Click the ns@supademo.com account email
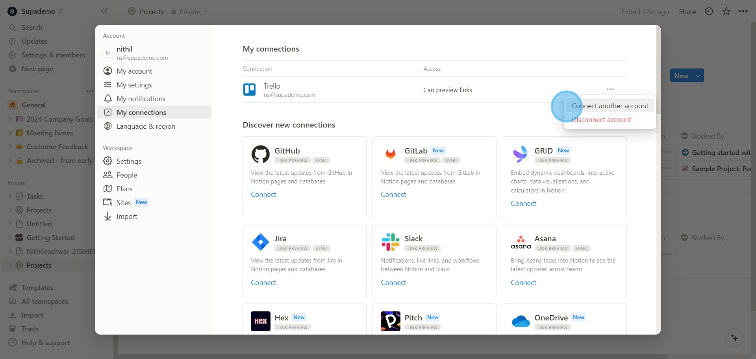This screenshot has height=359, width=756. (x=142, y=58)
